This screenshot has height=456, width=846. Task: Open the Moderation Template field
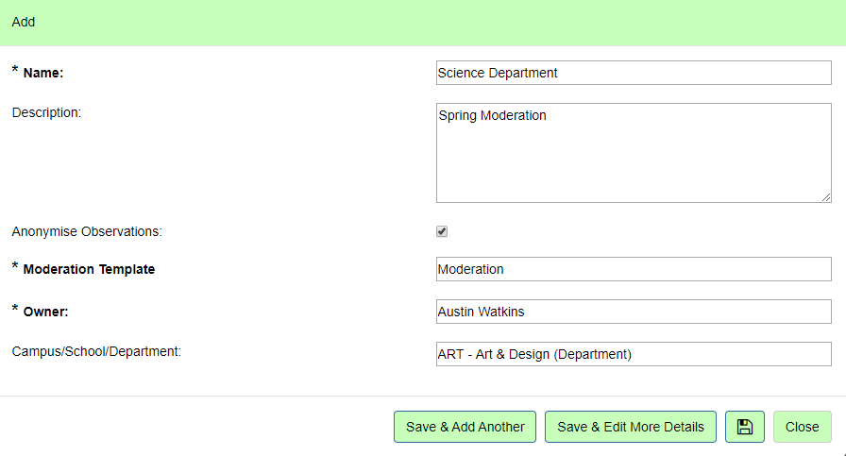[633, 269]
